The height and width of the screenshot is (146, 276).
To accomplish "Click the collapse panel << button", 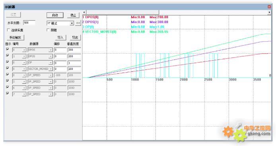I will (x=78, y=23).
